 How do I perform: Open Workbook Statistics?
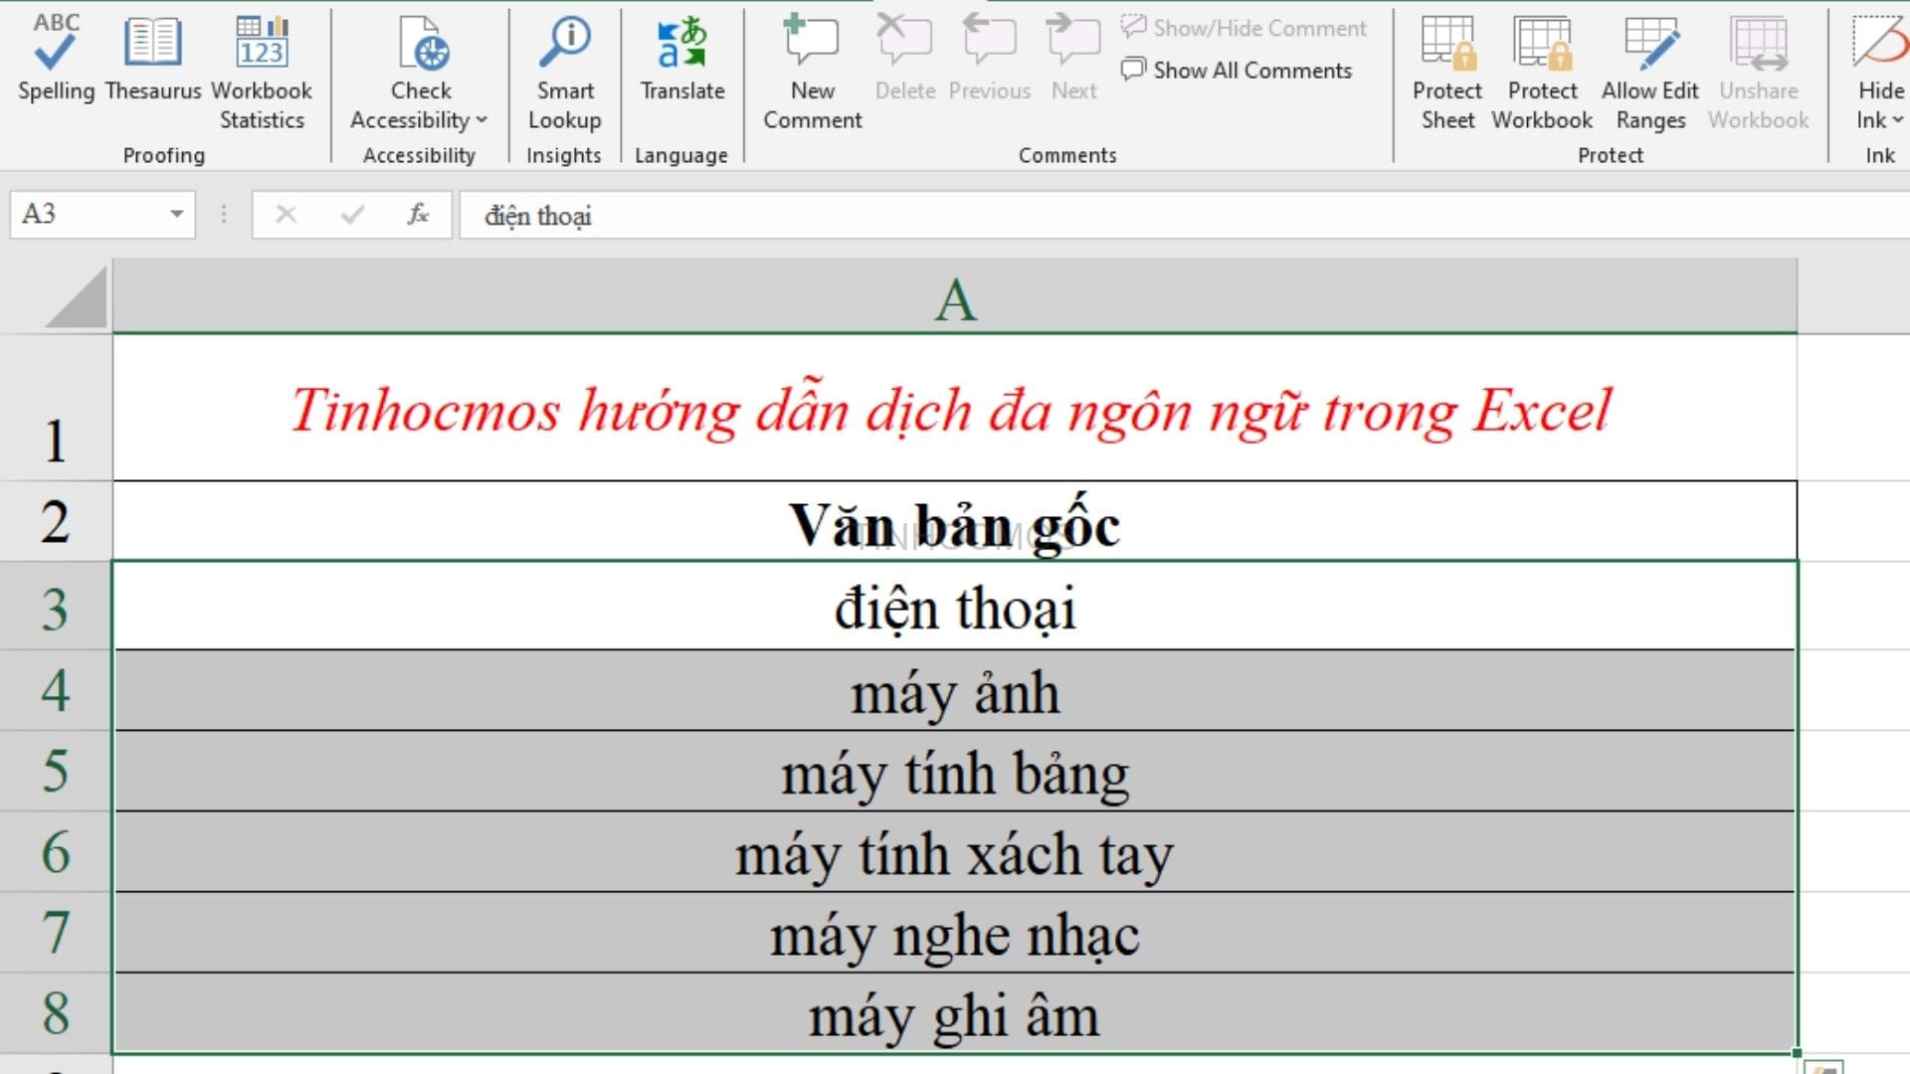tap(262, 72)
